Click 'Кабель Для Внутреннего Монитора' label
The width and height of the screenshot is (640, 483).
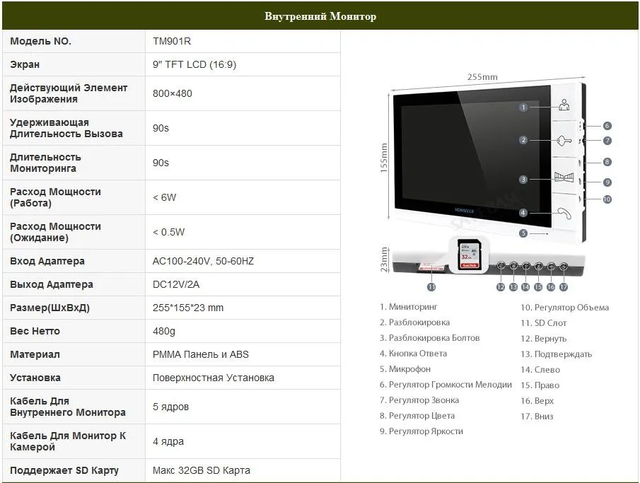[68, 407]
